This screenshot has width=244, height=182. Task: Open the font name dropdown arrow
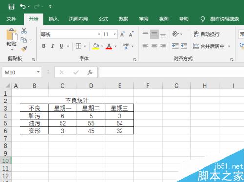point(99,34)
